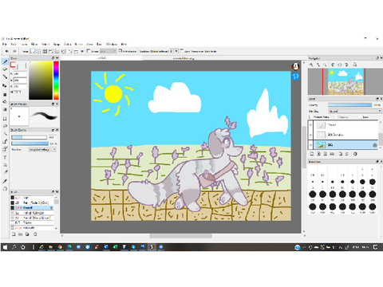Toggle visibility of the middle layer
383x287 pixels.
click(310, 135)
